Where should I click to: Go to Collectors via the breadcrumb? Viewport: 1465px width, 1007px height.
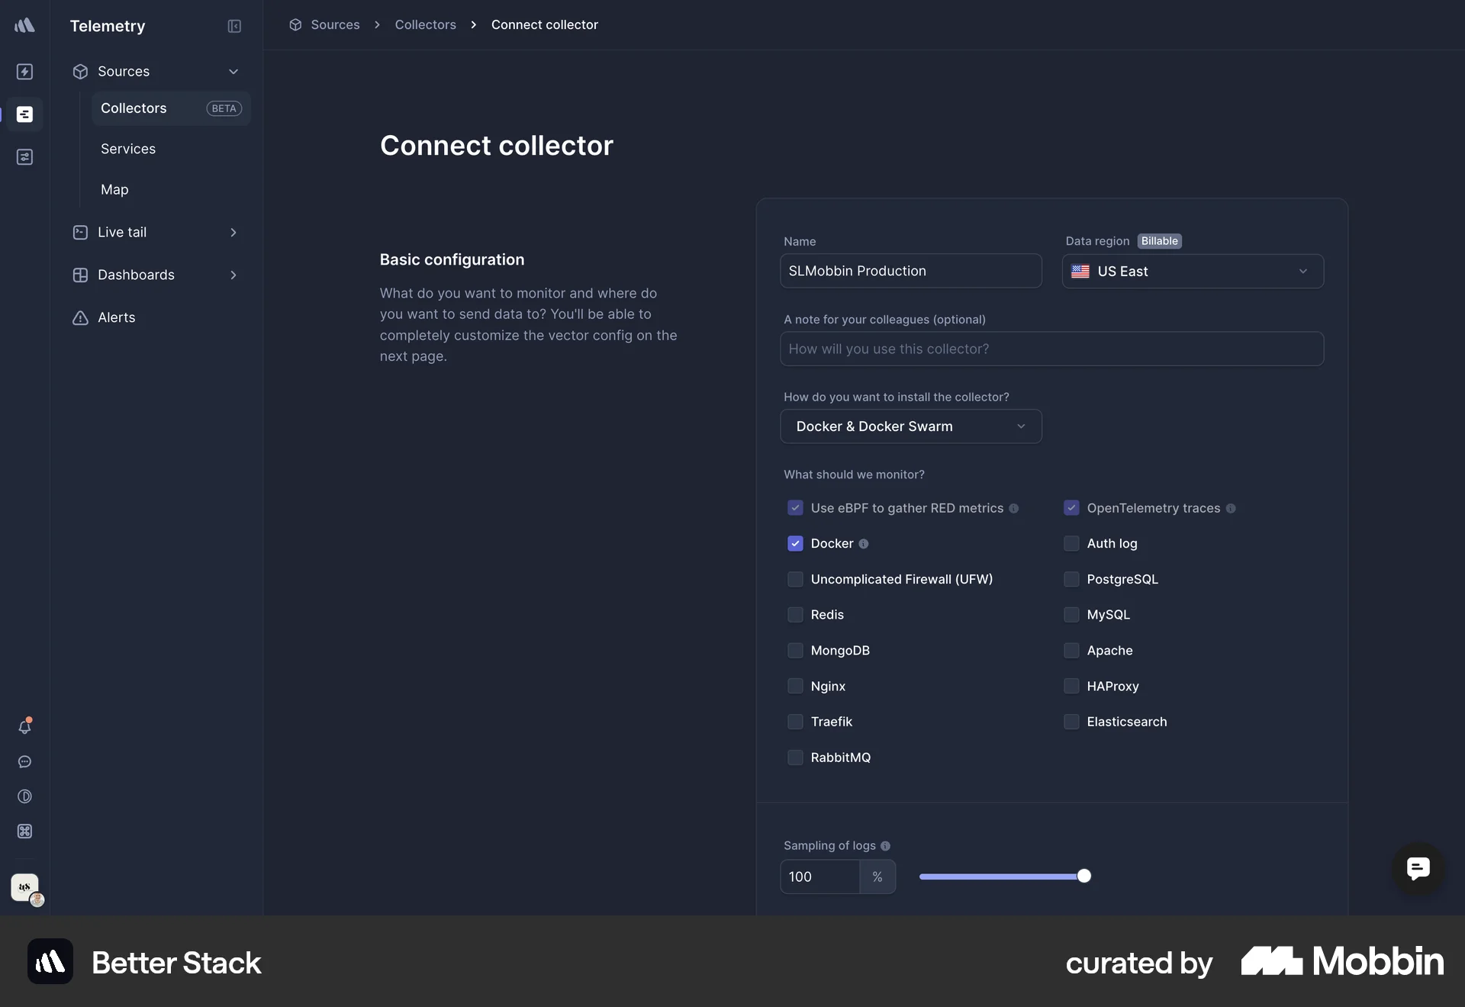point(425,24)
